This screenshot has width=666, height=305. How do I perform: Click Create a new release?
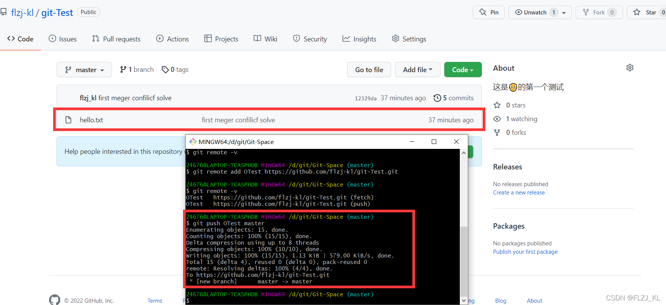[519, 193]
